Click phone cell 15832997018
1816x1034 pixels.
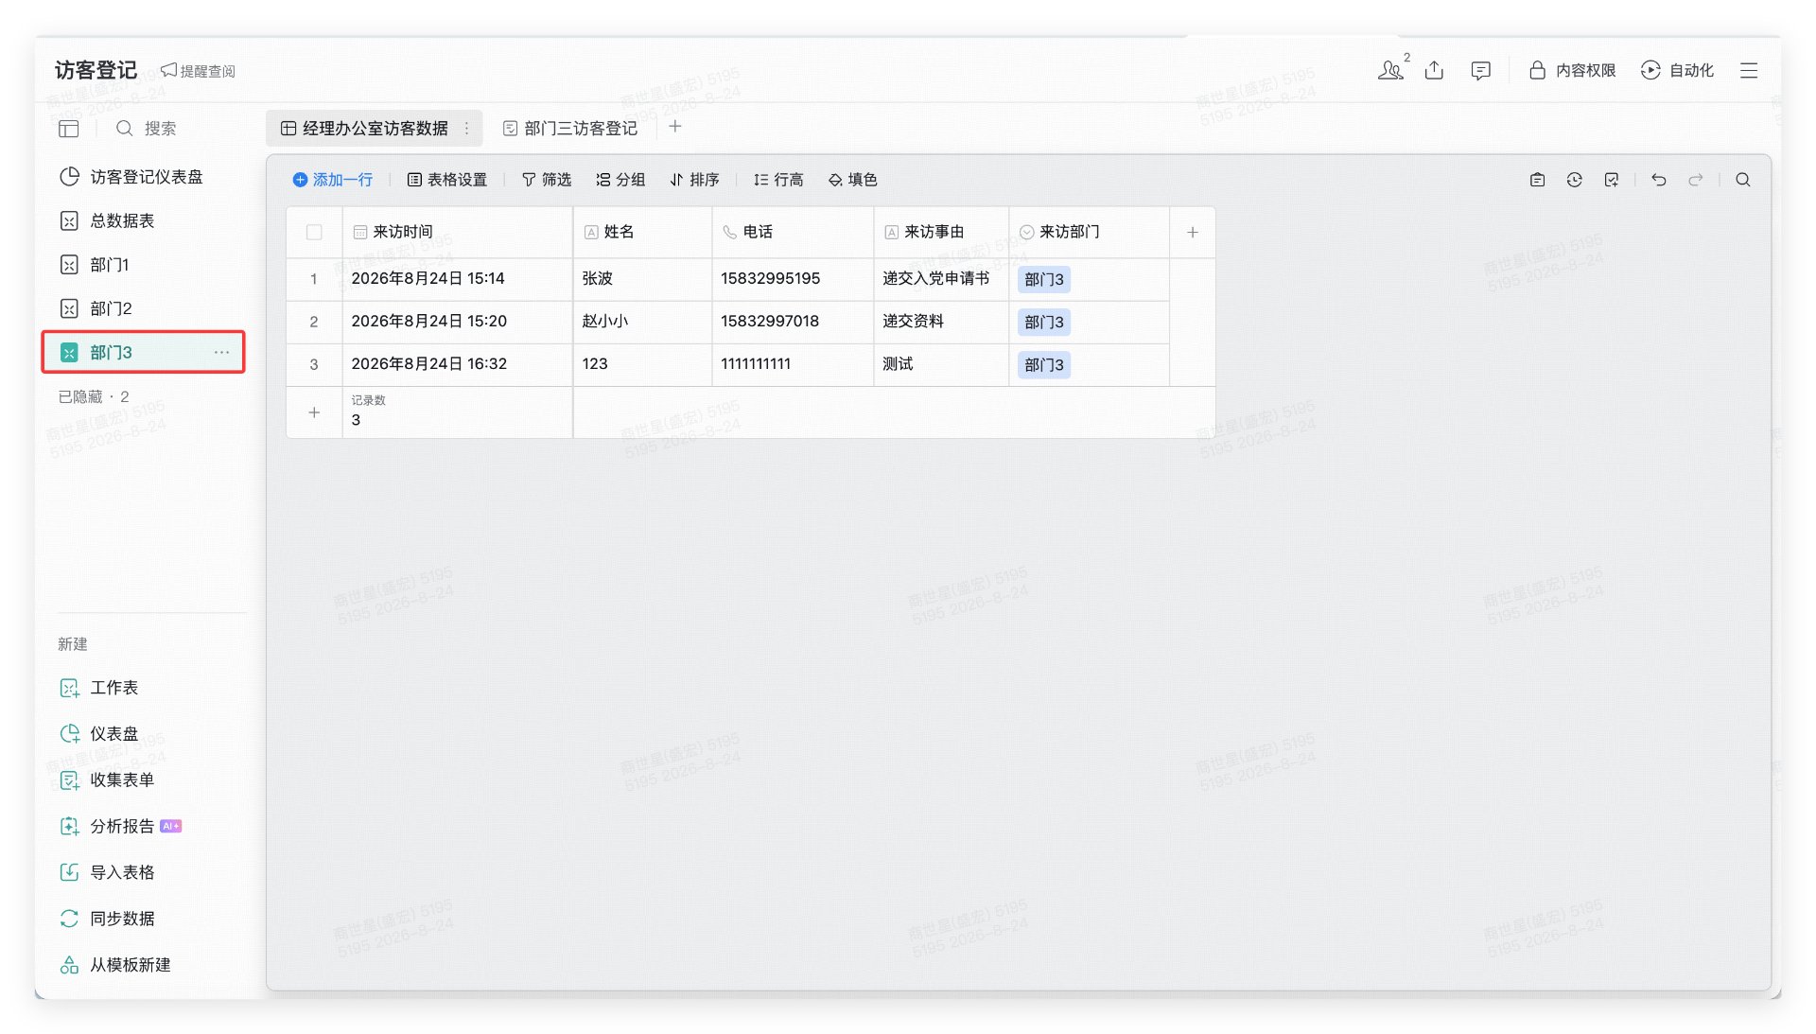coord(793,322)
